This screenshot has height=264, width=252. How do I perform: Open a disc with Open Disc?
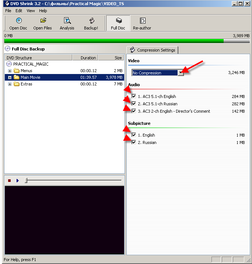18,24
